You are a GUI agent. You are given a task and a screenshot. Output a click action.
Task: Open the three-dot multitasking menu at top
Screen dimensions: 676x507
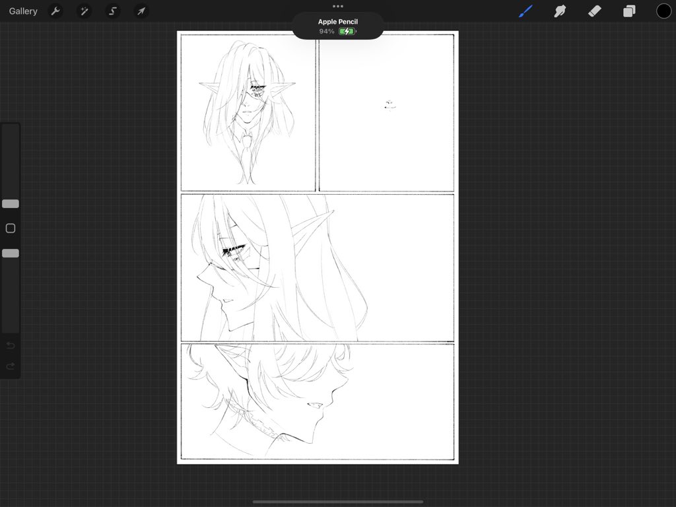(x=338, y=6)
